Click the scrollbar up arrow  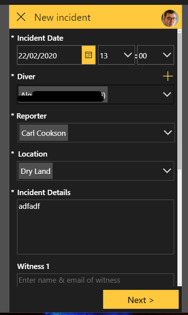(180, 31)
